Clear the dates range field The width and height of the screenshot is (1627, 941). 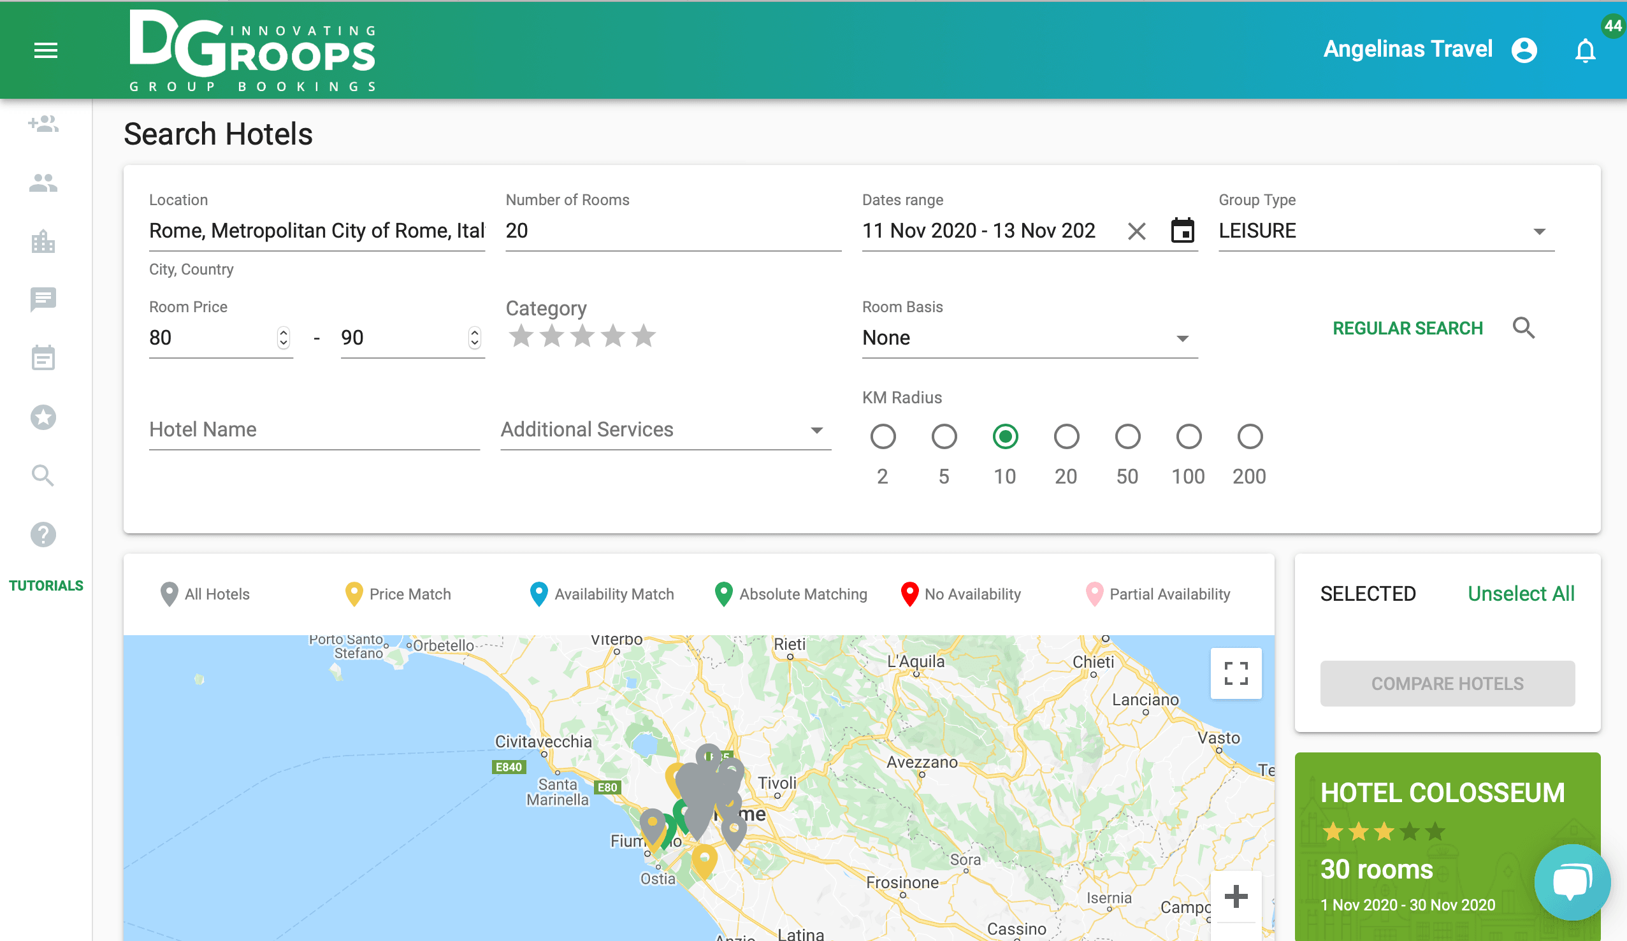pyautogui.click(x=1136, y=231)
